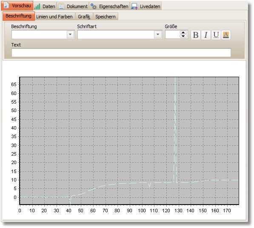The height and width of the screenshot is (228, 254).
Task: Click the spike in the chart curve
Action: tap(175, 130)
